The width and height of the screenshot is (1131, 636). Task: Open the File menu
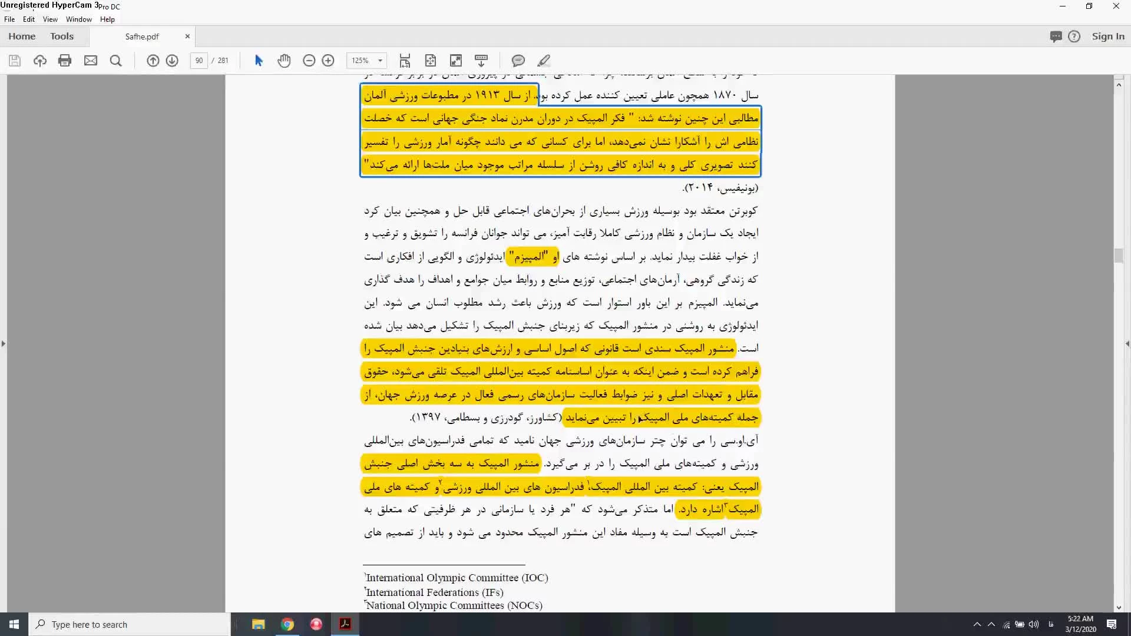pos(9,19)
